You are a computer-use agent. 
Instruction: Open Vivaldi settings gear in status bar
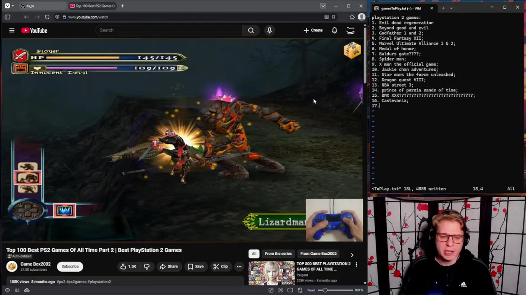[x=7, y=290]
